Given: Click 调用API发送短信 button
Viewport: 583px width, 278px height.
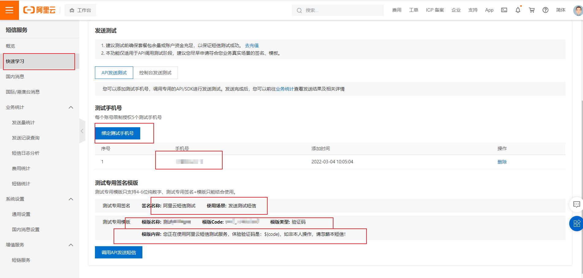Looking at the screenshot, I should pyautogui.click(x=118, y=252).
